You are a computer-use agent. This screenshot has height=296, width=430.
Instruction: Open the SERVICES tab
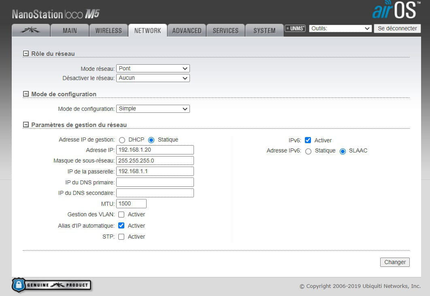[x=226, y=30]
